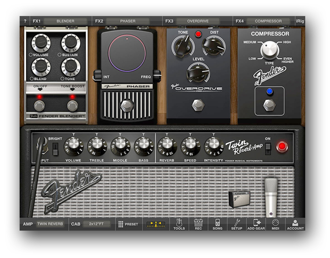
Task: Toggle the amp Bright switch
Action: (x=55, y=149)
